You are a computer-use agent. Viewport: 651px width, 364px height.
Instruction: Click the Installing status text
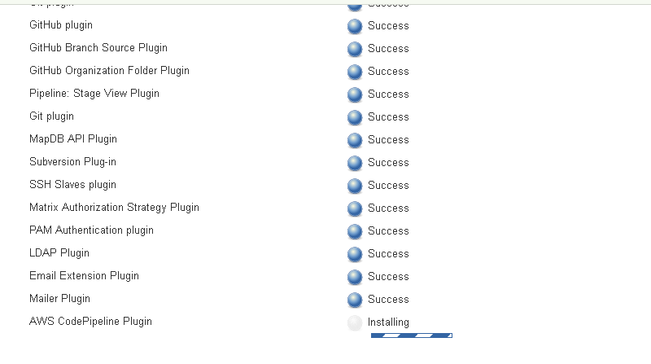[x=388, y=322]
